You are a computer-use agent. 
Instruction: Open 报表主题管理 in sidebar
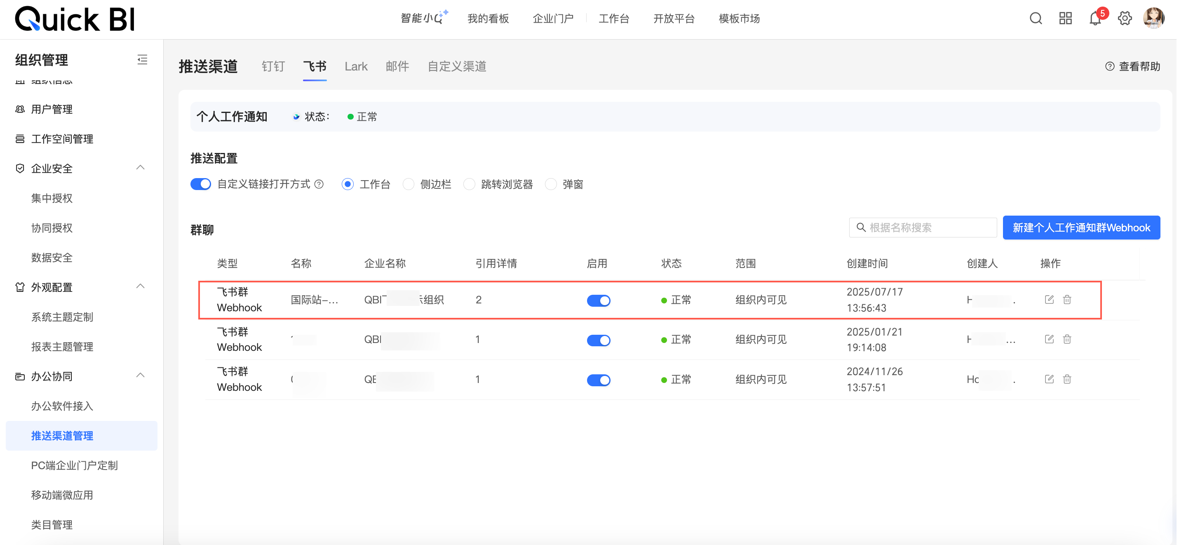(62, 347)
